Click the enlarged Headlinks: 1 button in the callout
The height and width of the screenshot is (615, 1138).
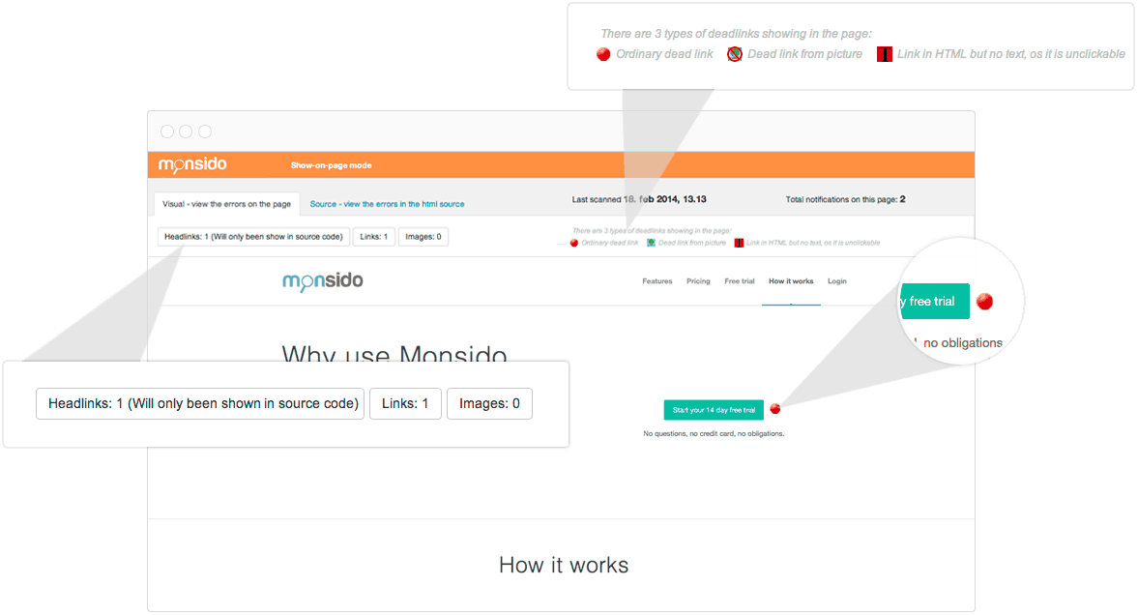[x=200, y=403]
